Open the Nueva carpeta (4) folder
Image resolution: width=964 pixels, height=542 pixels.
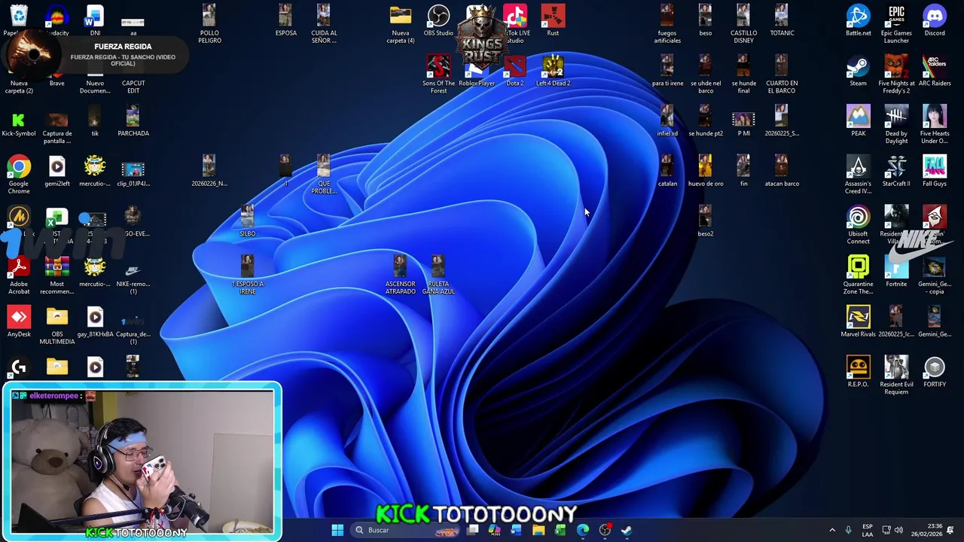tap(400, 24)
